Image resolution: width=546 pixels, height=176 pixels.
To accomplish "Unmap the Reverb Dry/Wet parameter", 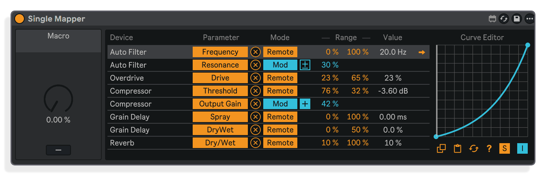I will pyautogui.click(x=255, y=143).
